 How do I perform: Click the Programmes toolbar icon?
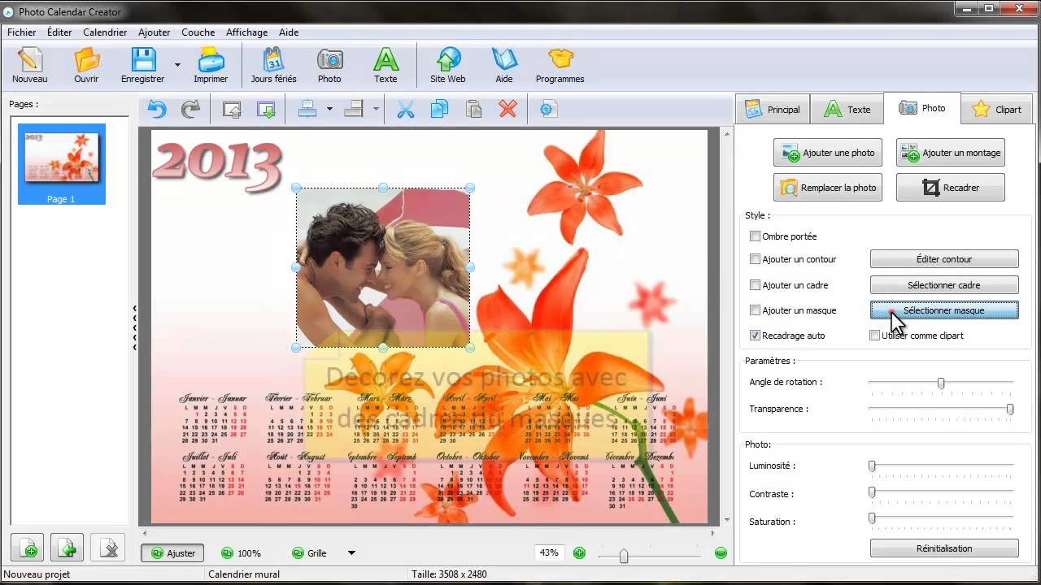click(x=560, y=65)
